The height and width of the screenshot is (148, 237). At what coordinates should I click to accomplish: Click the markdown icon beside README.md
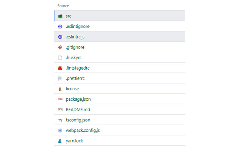coord(60,110)
